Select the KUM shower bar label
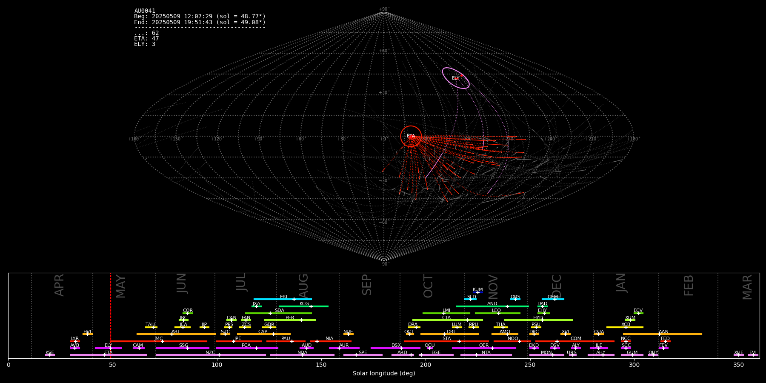The image size is (766, 383). click(478, 290)
